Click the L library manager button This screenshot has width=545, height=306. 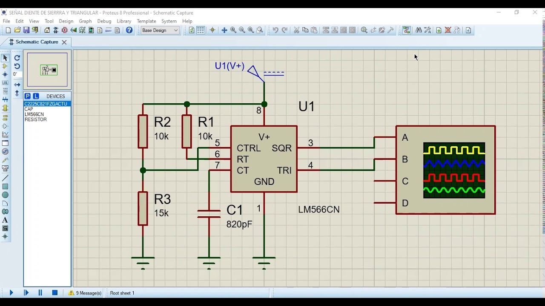36,96
